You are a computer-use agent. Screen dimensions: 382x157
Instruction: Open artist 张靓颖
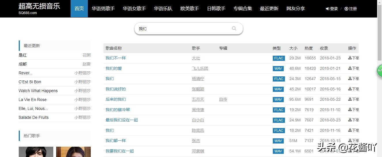(x=198, y=89)
